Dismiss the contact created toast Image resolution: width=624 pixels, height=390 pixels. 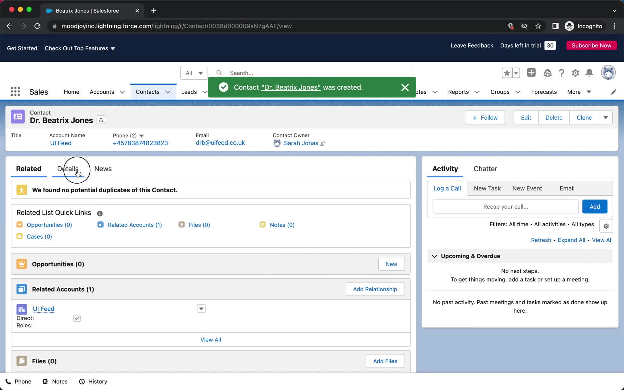[405, 87]
